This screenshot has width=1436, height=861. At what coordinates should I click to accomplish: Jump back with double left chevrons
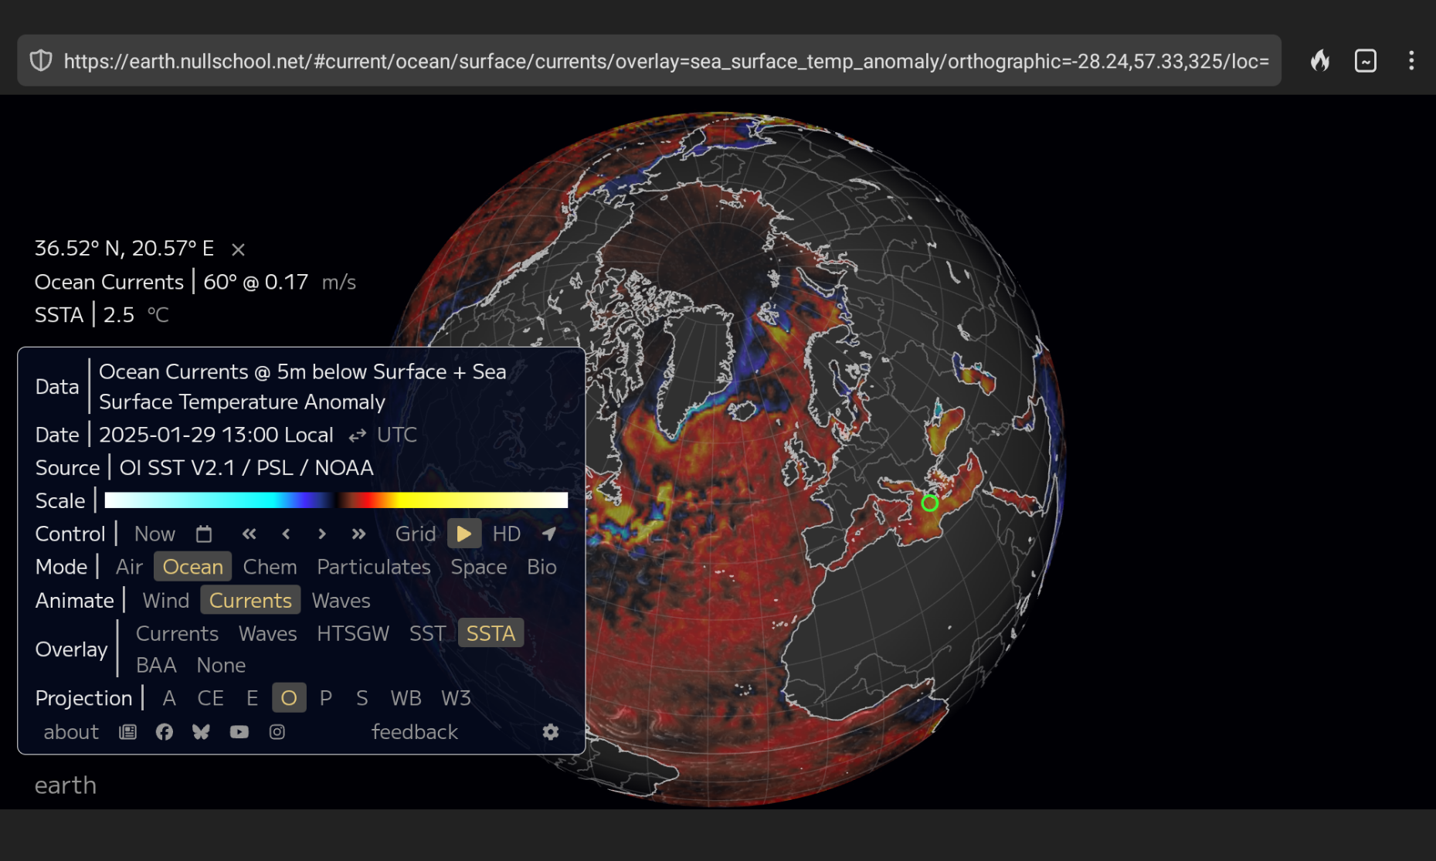click(249, 534)
